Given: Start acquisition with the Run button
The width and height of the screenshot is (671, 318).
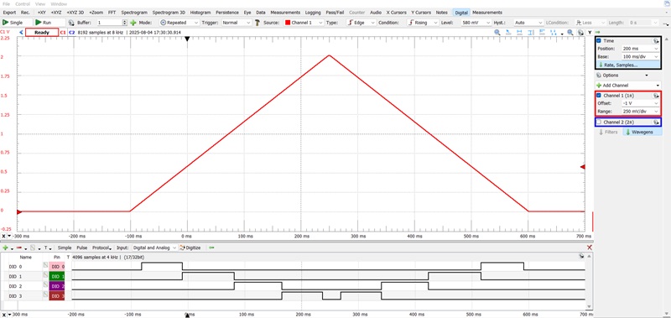Looking at the screenshot, I should coord(49,23).
